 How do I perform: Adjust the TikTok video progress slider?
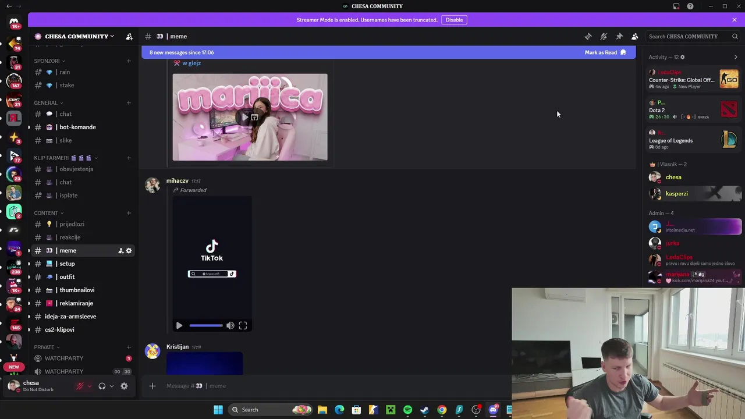point(205,326)
